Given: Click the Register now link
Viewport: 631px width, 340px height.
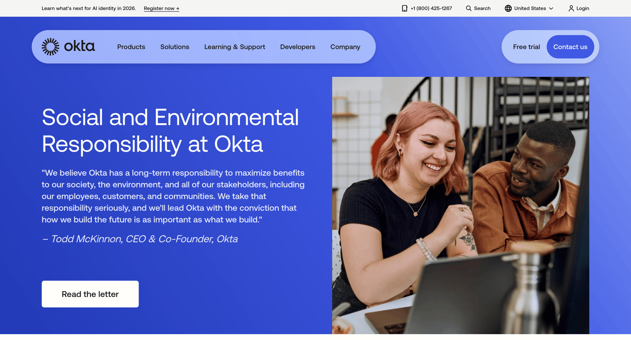Looking at the screenshot, I should [x=162, y=8].
